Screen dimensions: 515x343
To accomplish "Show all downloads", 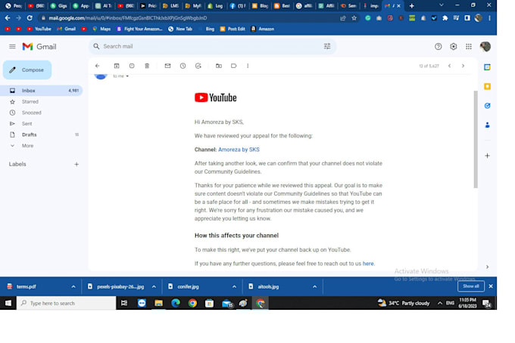I will (470, 286).
